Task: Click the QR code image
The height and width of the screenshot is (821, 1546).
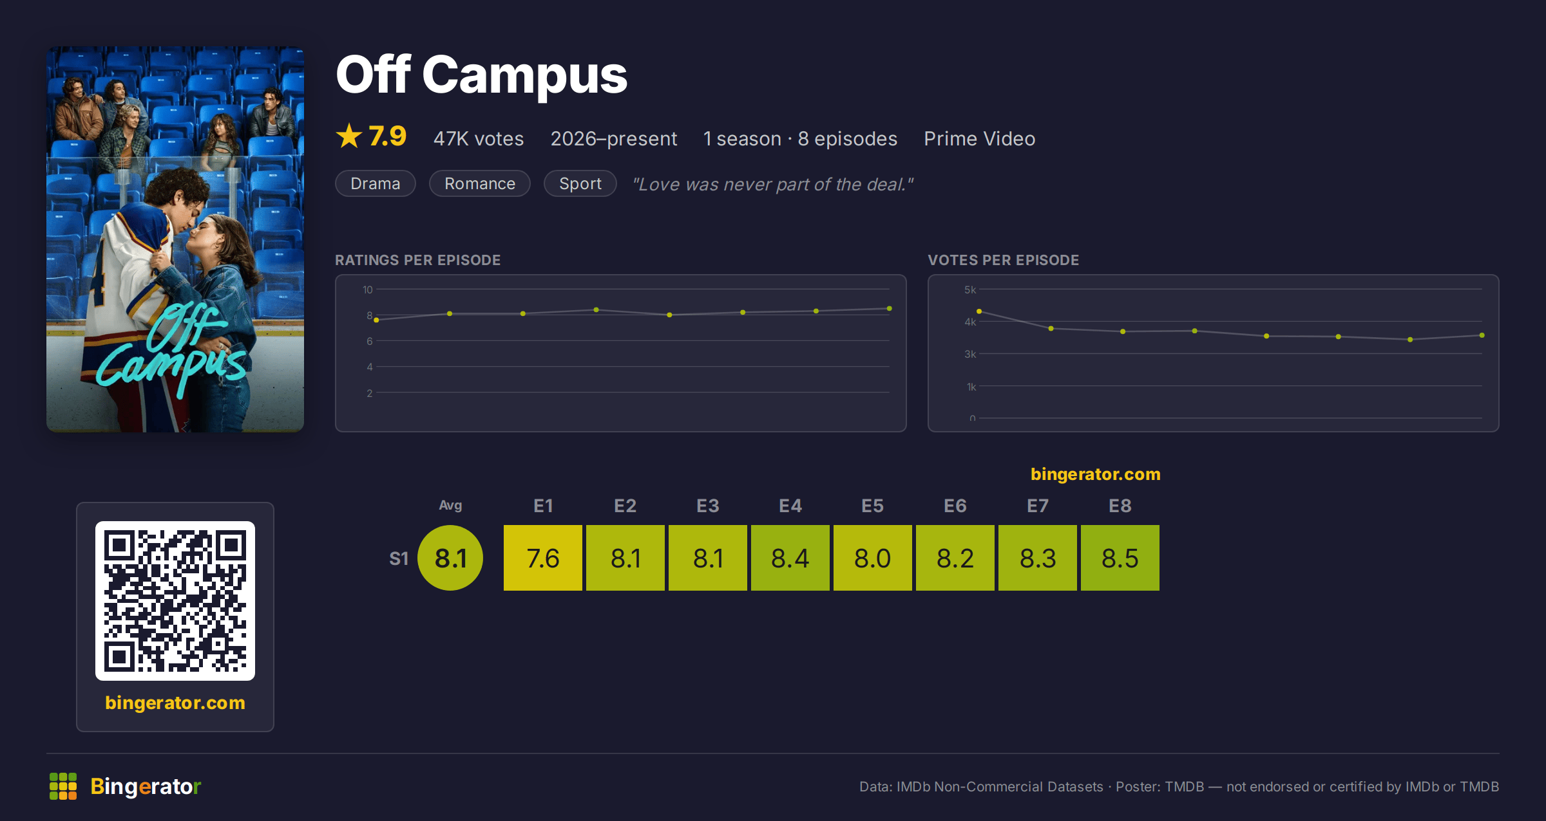Action: pos(175,600)
